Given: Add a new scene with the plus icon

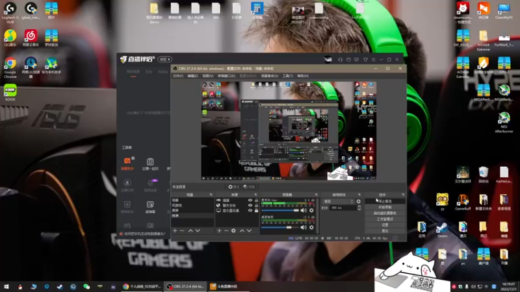Looking at the screenshot, I should pyautogui.click(x=175, y=230).
